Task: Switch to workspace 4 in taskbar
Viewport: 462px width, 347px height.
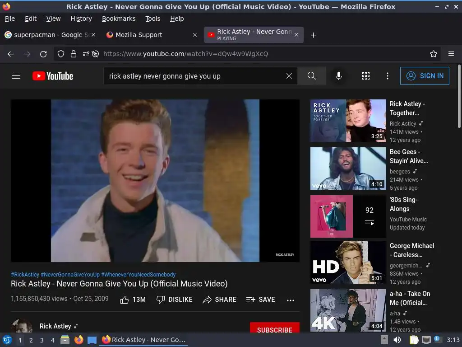Action: pyautogui.click(x=53, y=340)
